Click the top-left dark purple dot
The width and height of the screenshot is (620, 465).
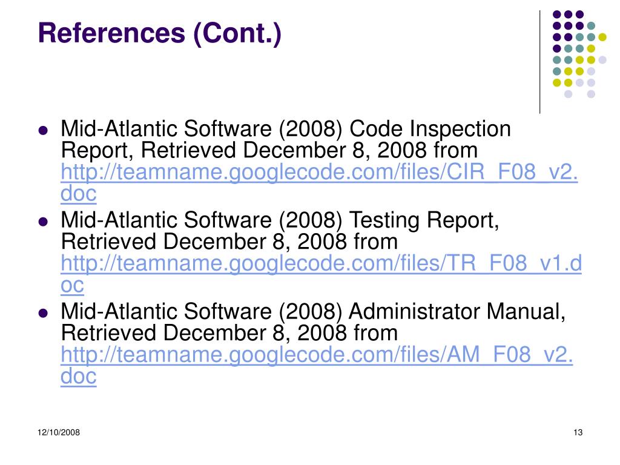pos(557,15)
